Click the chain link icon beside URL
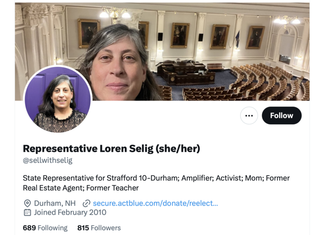Image resolution: width=319 pixels, height=235 pixels. pyautogui.click(x=86, y=203)
